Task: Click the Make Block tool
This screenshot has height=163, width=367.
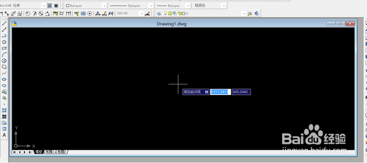Action: tap(4, 98)
